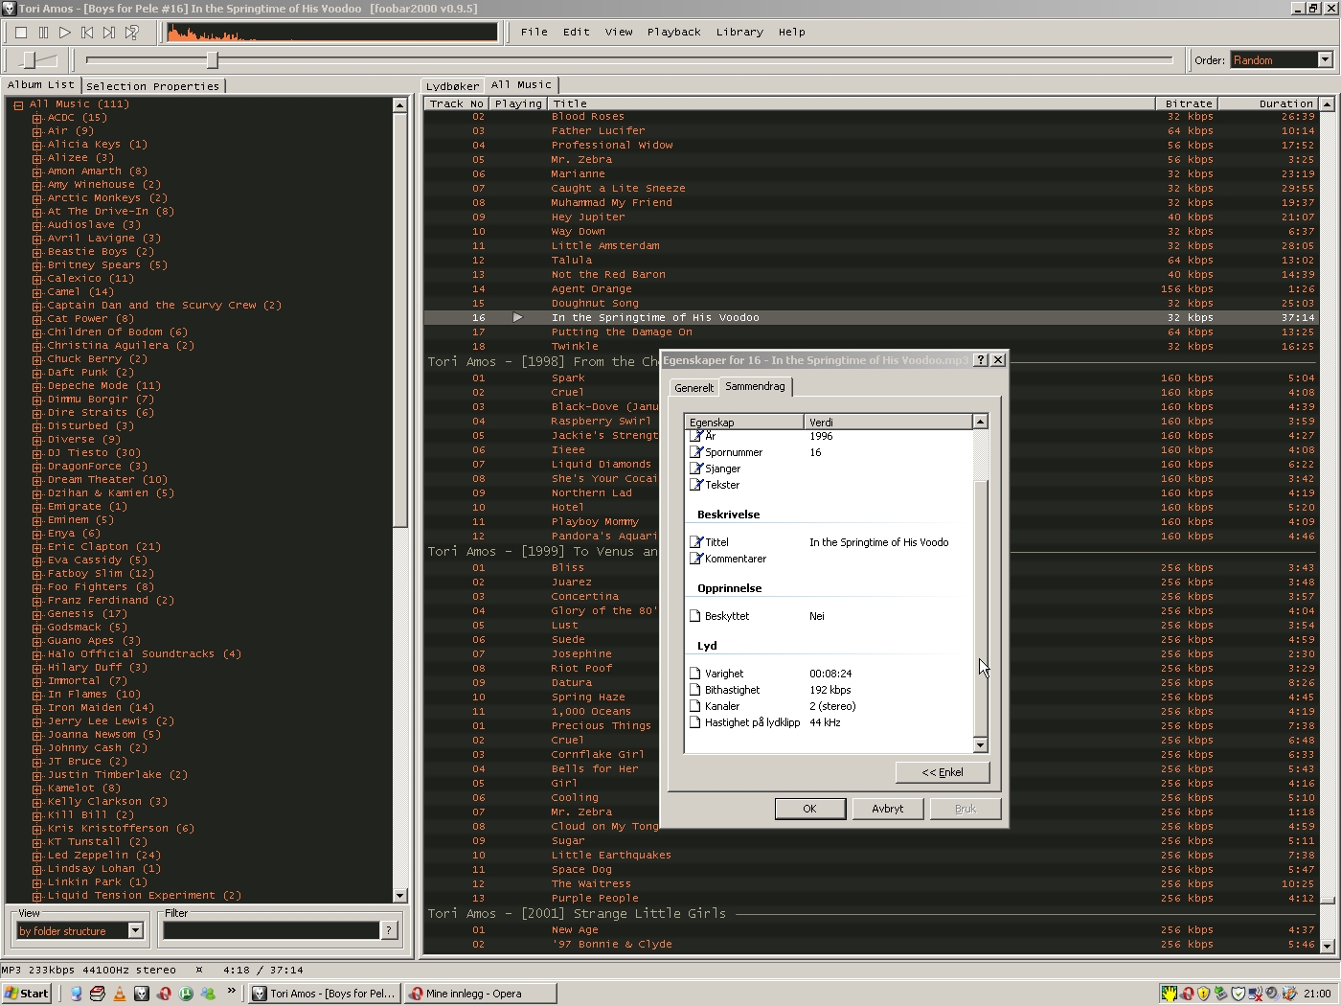Click the dialog help '?' button
Image resolution: width=1341 pixels, height=1006 pixels.
click(980, 359)
